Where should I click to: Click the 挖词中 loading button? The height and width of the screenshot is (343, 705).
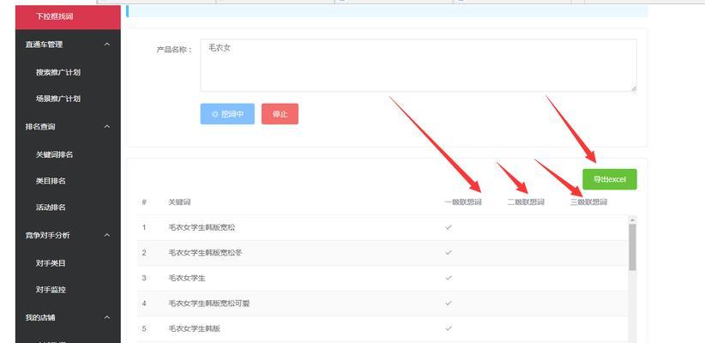tap(227, 114)
